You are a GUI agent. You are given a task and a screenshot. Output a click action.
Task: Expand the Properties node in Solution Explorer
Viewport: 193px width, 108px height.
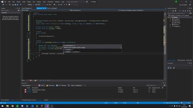point(170,19)
